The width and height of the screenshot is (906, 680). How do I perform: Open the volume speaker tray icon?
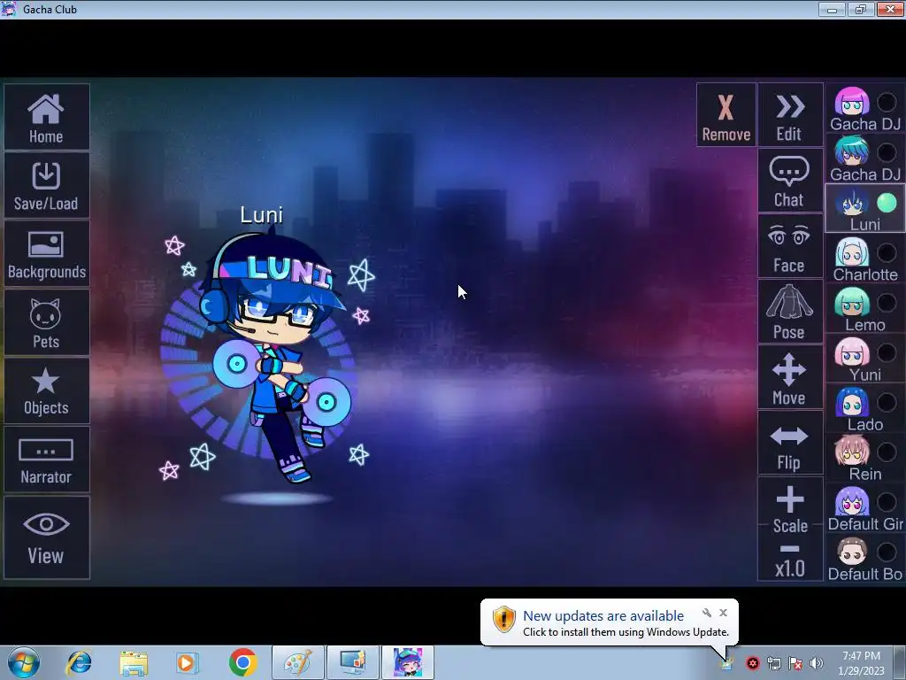click(817, 663)
